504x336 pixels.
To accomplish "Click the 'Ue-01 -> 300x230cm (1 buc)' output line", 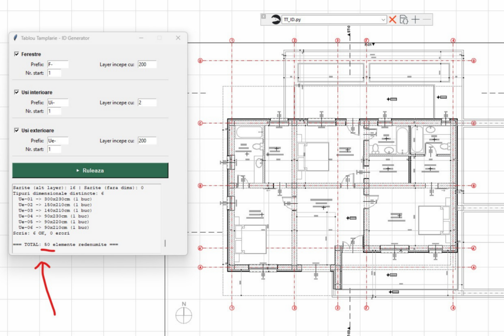I will click(55, 199).
